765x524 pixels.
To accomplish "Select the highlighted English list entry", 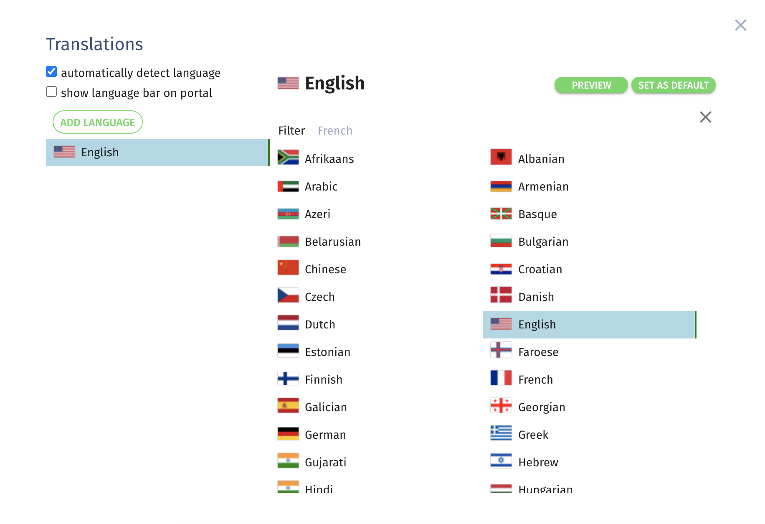I will coord(589,325).
